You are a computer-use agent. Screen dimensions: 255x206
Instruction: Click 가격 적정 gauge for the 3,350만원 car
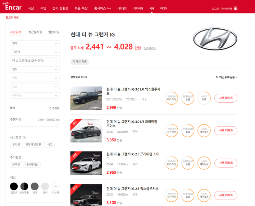pos(172,131)
